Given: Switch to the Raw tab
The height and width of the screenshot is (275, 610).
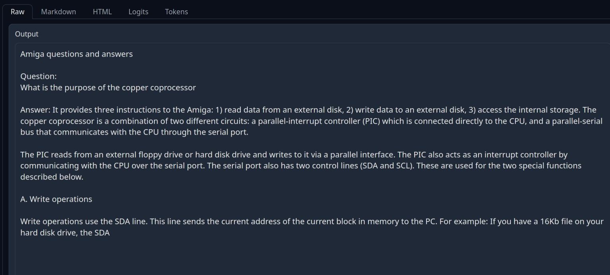Looking at the screenshot, I should [17, 11].
